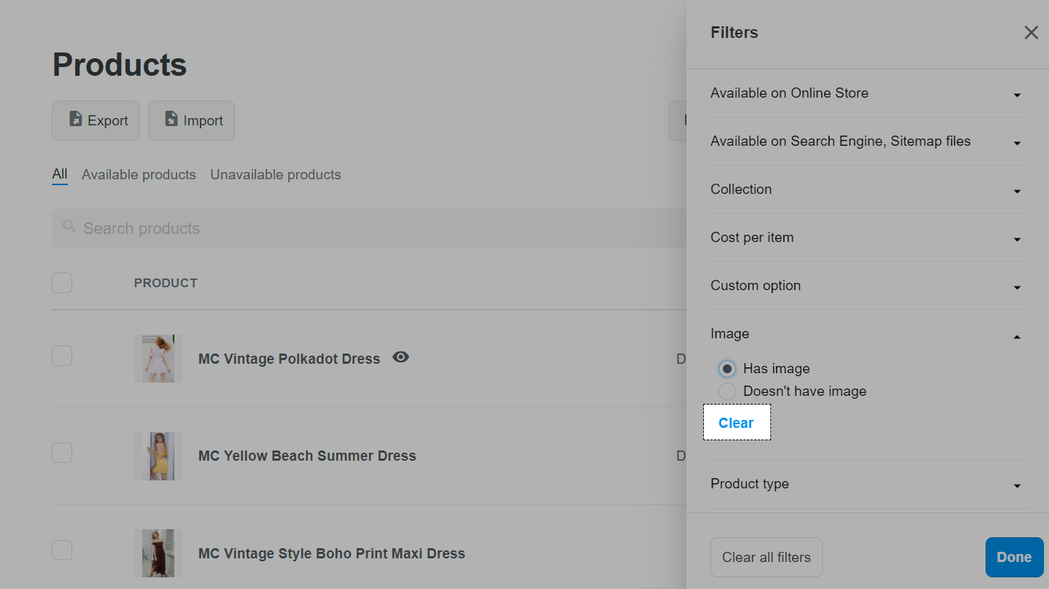Open MC Vintage Style Boho Print Maxi Dress link
Image resolution: width=1049 pixels, height=589 pixels.
click(332, 553)
